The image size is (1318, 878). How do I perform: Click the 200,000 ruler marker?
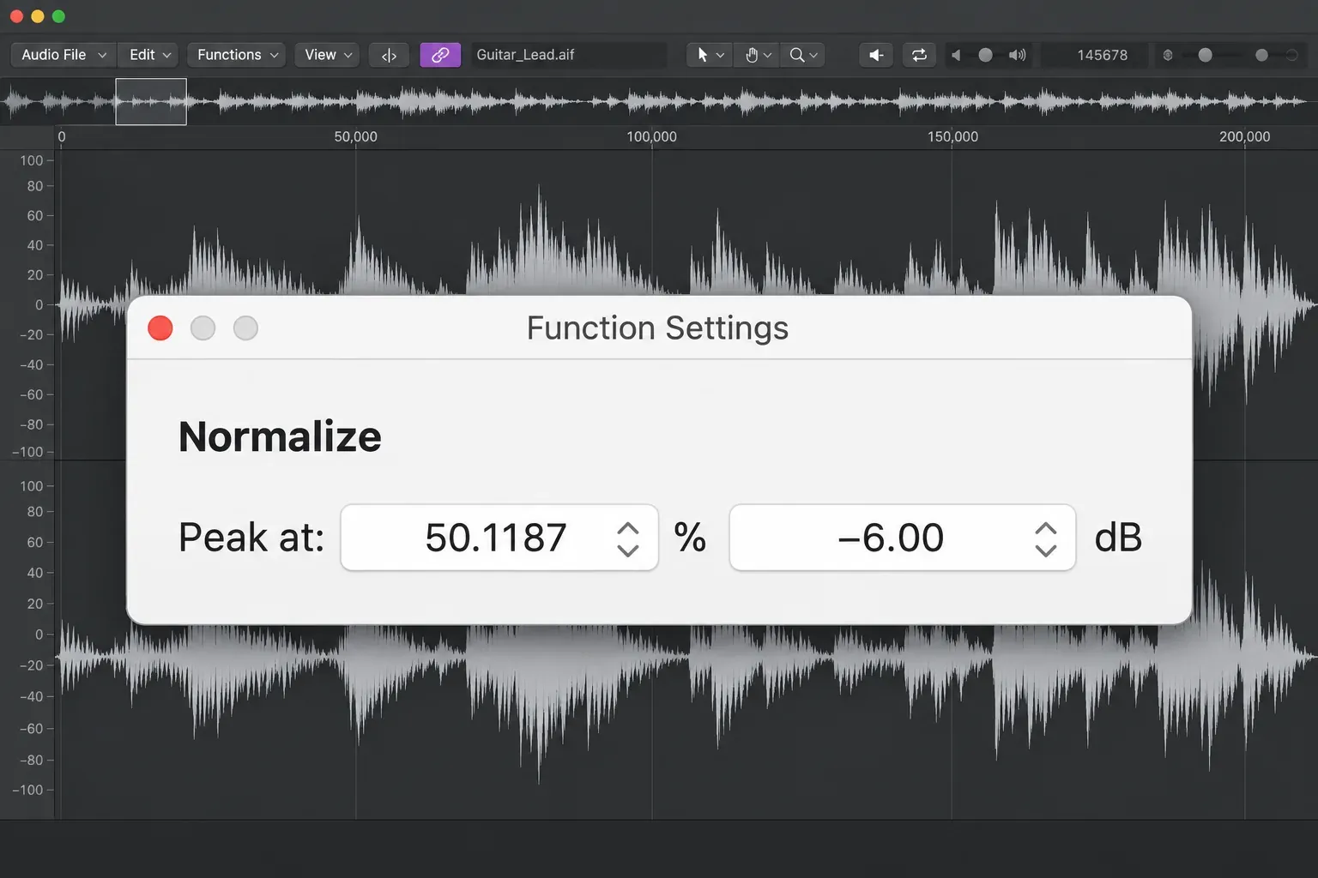tap(1244, 136)
